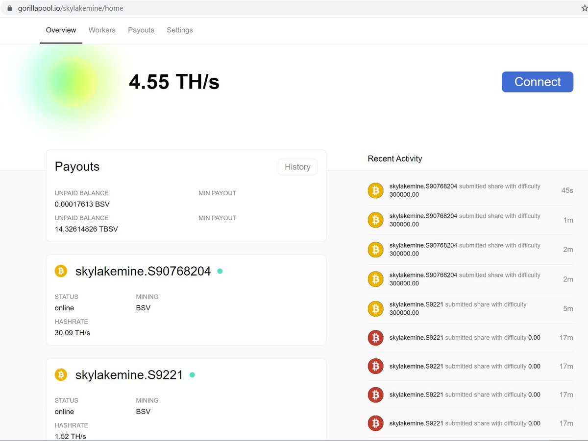Click the Payouts card heading
The image size is (588, 441).
click(77, 166)
